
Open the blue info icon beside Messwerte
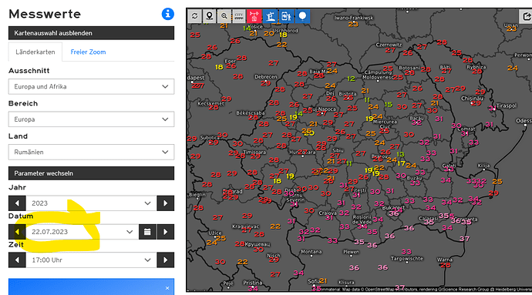coord(167,14)
